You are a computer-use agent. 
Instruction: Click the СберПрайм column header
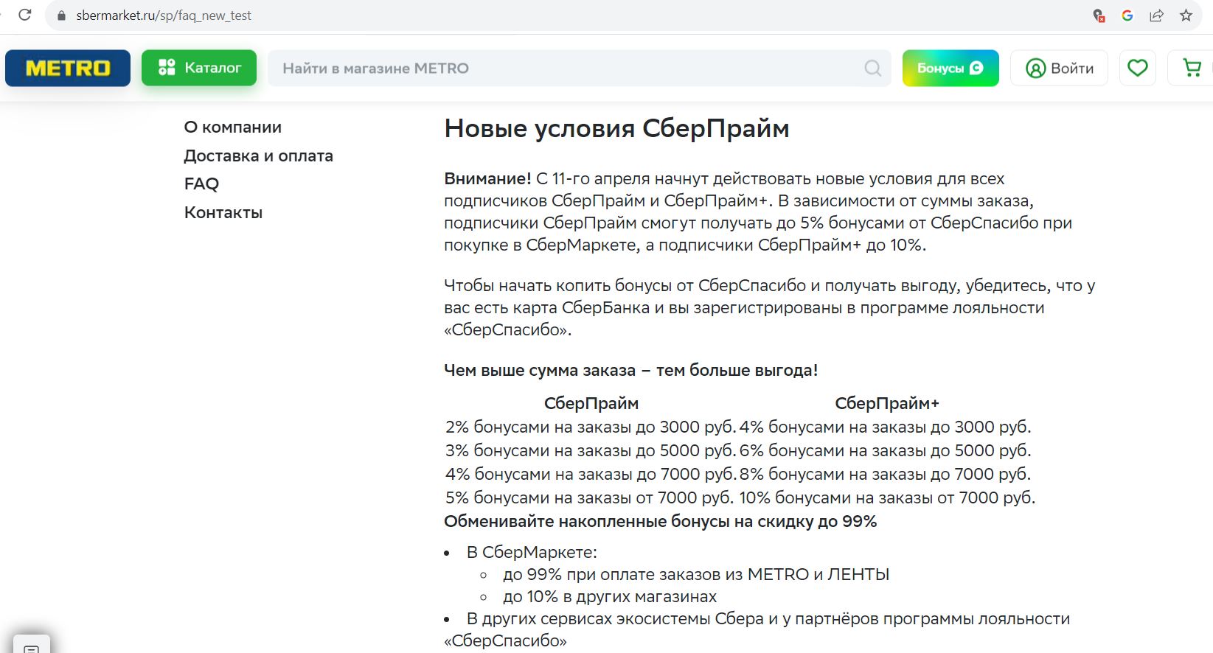pyautogui.click(x=591, y=403)
